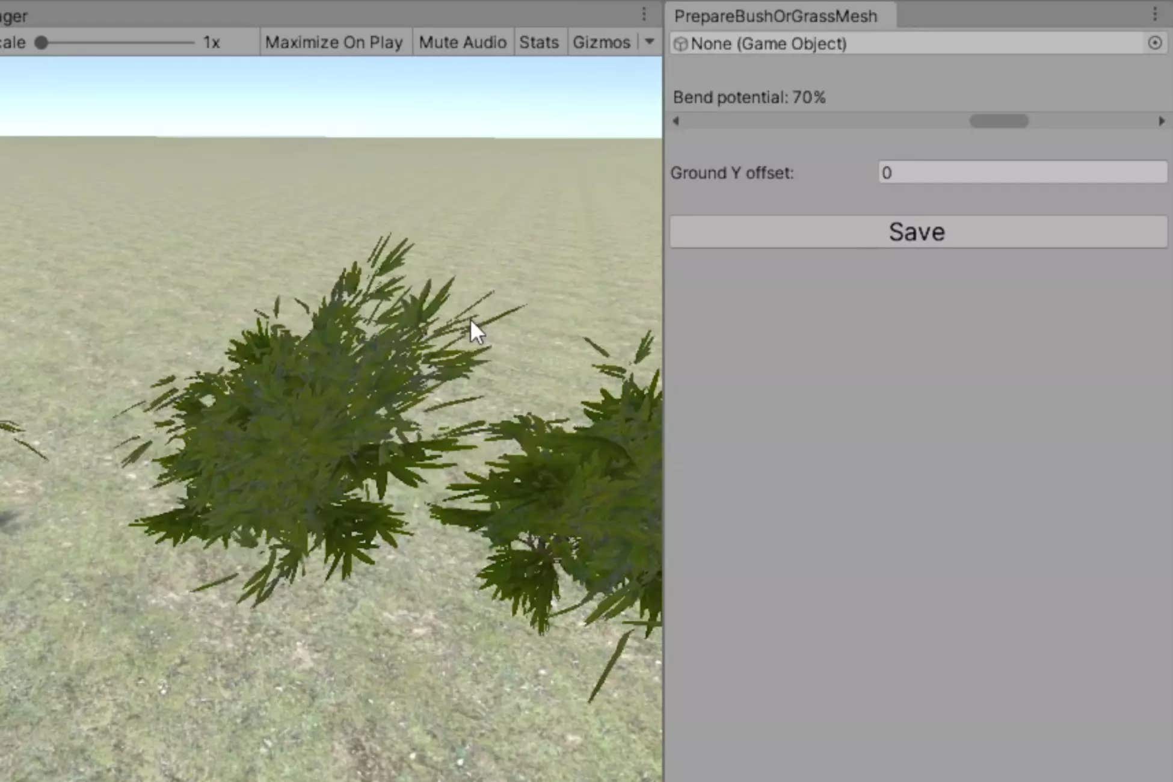Click the Bend potential scrollbar thumb
1173x782 pixels.
[999, 121]
